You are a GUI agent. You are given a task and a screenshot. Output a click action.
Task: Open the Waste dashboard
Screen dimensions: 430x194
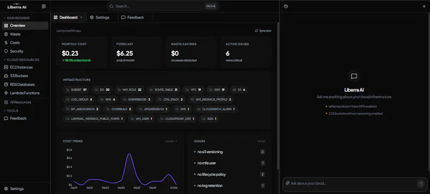click(25, 34)
